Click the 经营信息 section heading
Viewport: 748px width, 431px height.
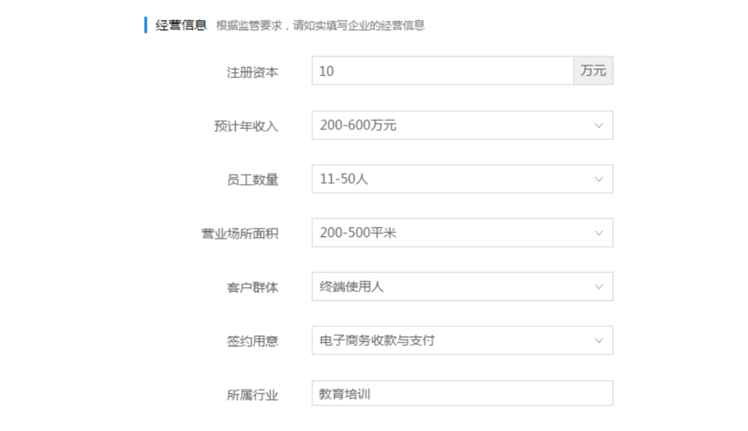pos(180,25)
